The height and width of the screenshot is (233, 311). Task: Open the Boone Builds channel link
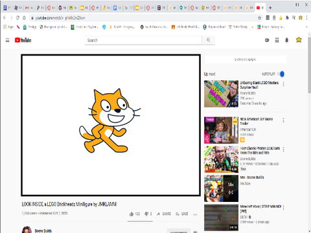click(43, 231)
